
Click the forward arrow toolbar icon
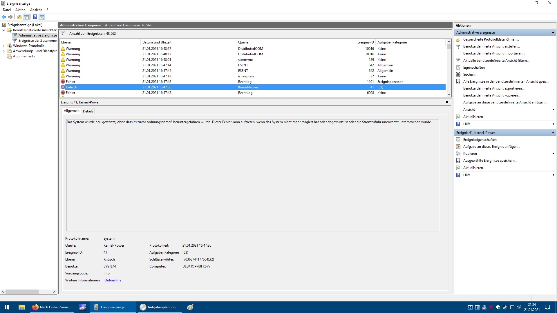pyautogui.click(x=10, y=17)
